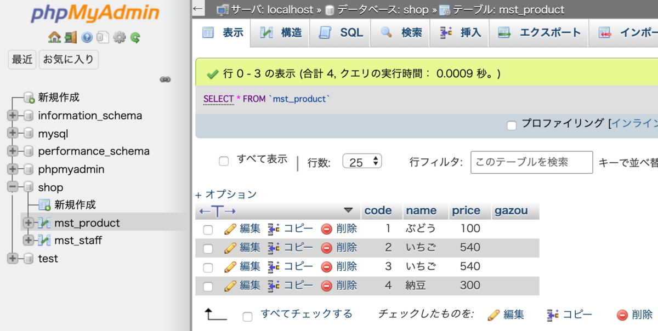This screenshot has width=658, height=331.
Task: Click red delete icon for ぶどう row
Action: click(326, 229)
